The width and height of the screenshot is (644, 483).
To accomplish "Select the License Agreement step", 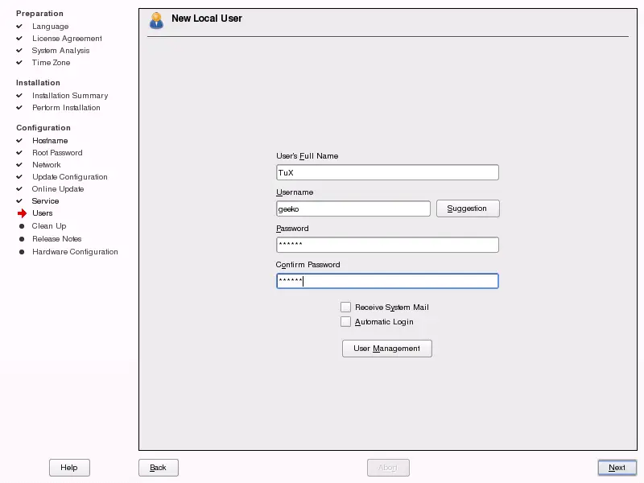I will point(67,38).
